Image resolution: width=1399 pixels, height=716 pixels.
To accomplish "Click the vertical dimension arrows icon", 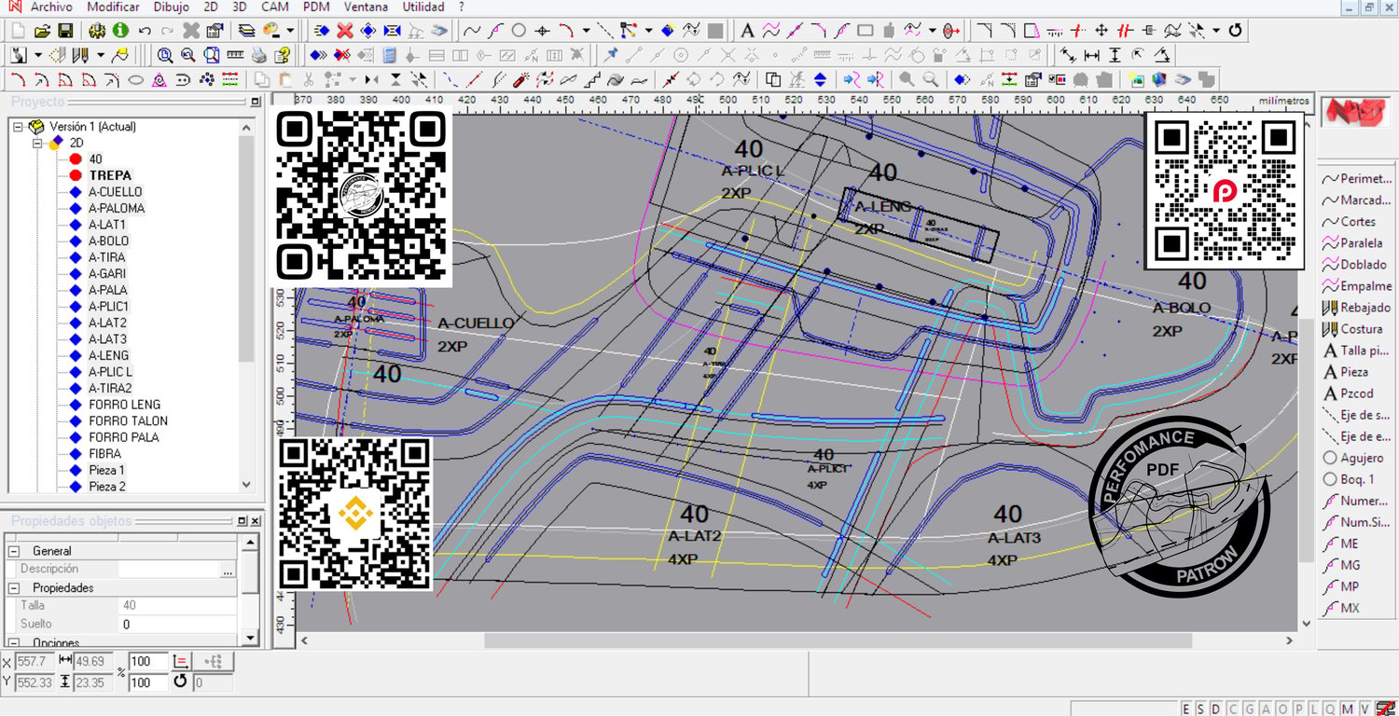I will pyautogui.click(x=1115, y=55).
